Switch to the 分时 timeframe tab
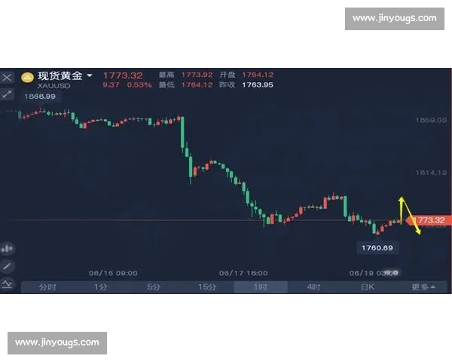 [47, 287]
